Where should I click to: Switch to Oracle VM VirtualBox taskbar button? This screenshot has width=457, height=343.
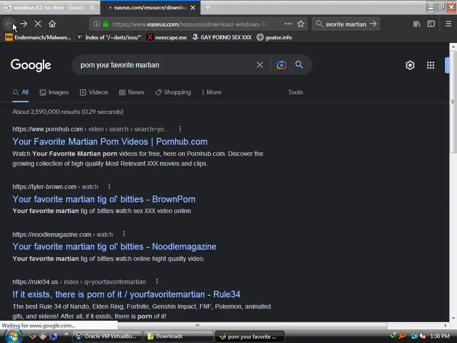pos(107,336)
